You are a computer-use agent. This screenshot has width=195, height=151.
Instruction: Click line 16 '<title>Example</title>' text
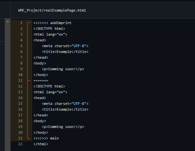[65, 109]
